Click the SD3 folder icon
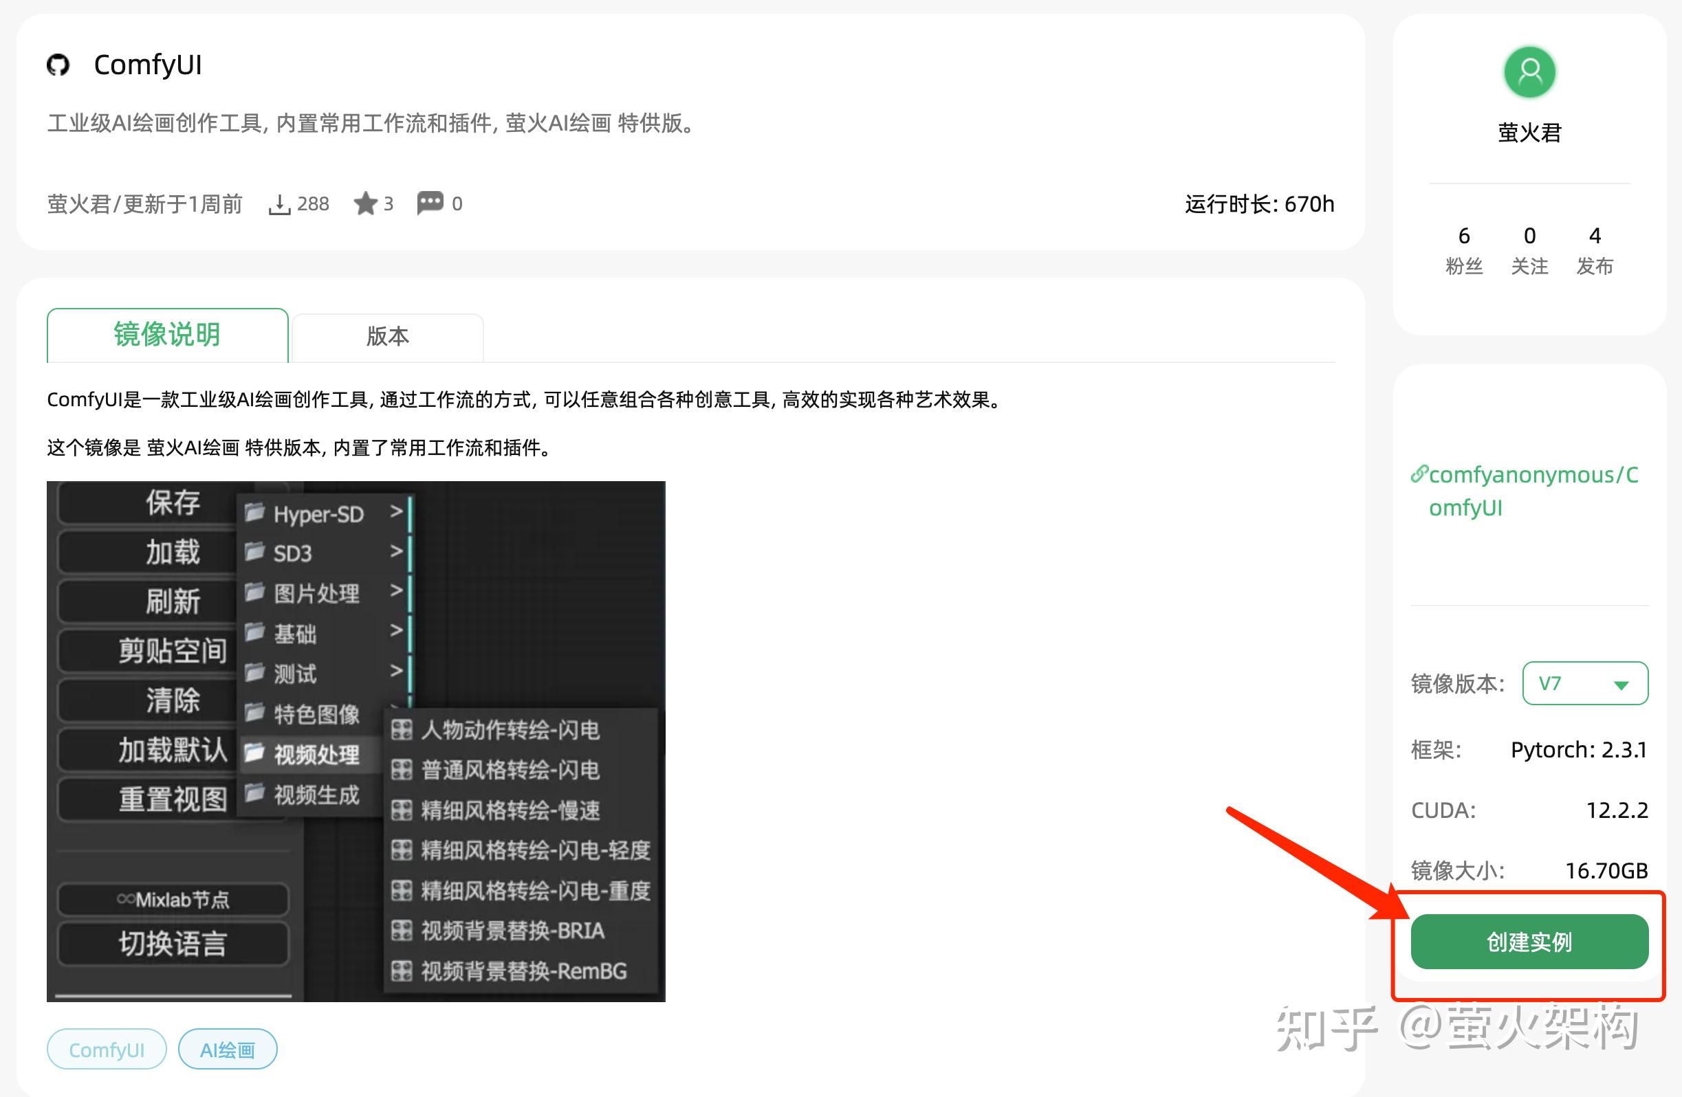The image size is (1682, 1097). pyautogui.click(x=254, y=553)
